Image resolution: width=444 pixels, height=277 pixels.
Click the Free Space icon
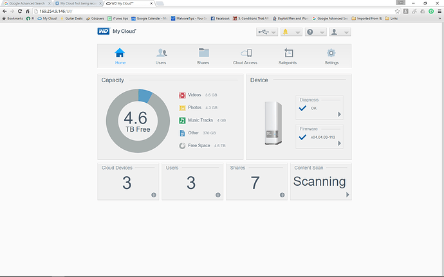pyautogui.click(x=182, y=146)
